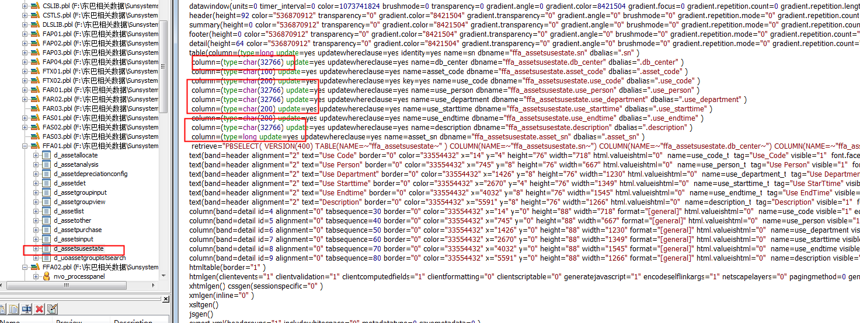Click the d_assetlist datawindow icon

tap(47, 211)
